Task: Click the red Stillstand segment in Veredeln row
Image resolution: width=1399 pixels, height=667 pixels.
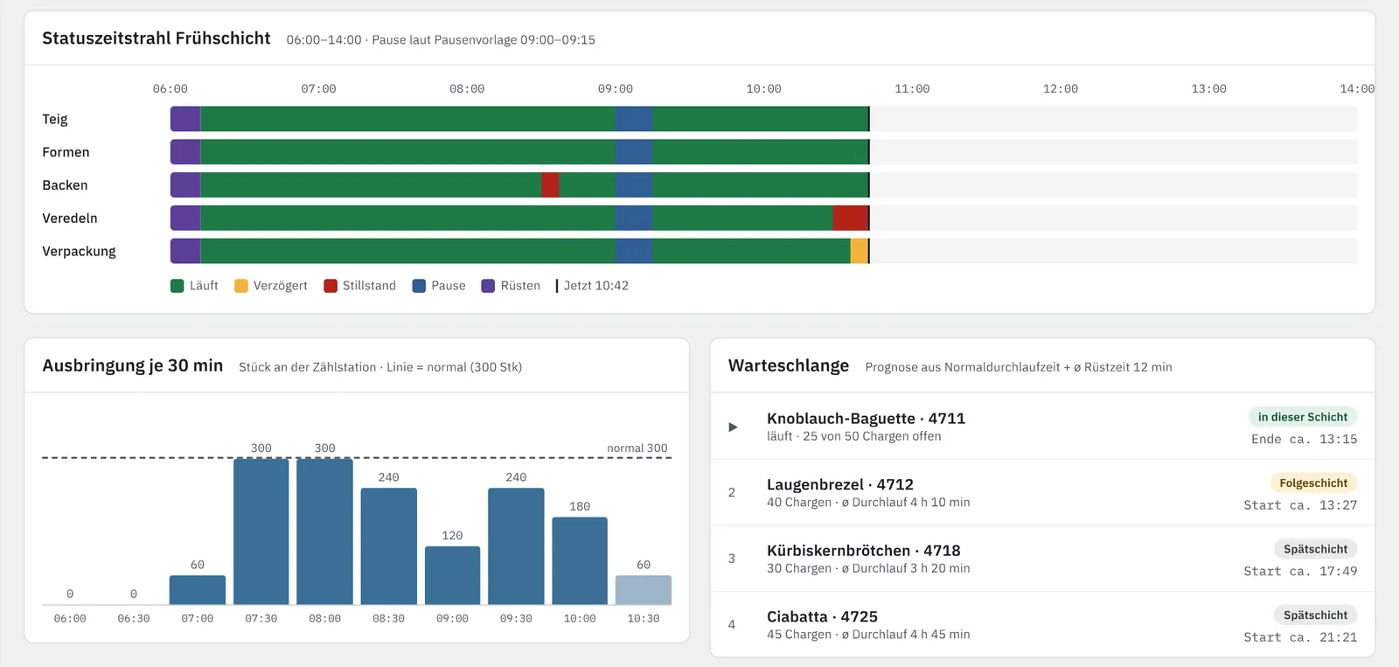Action: click(x=850, y=219)
